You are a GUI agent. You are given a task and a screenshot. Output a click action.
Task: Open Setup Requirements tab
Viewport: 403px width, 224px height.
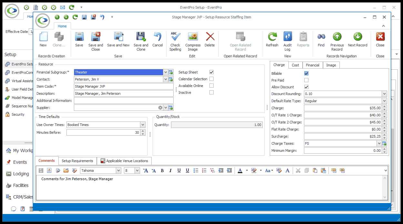pyautogui.click(x=77, y=161)
